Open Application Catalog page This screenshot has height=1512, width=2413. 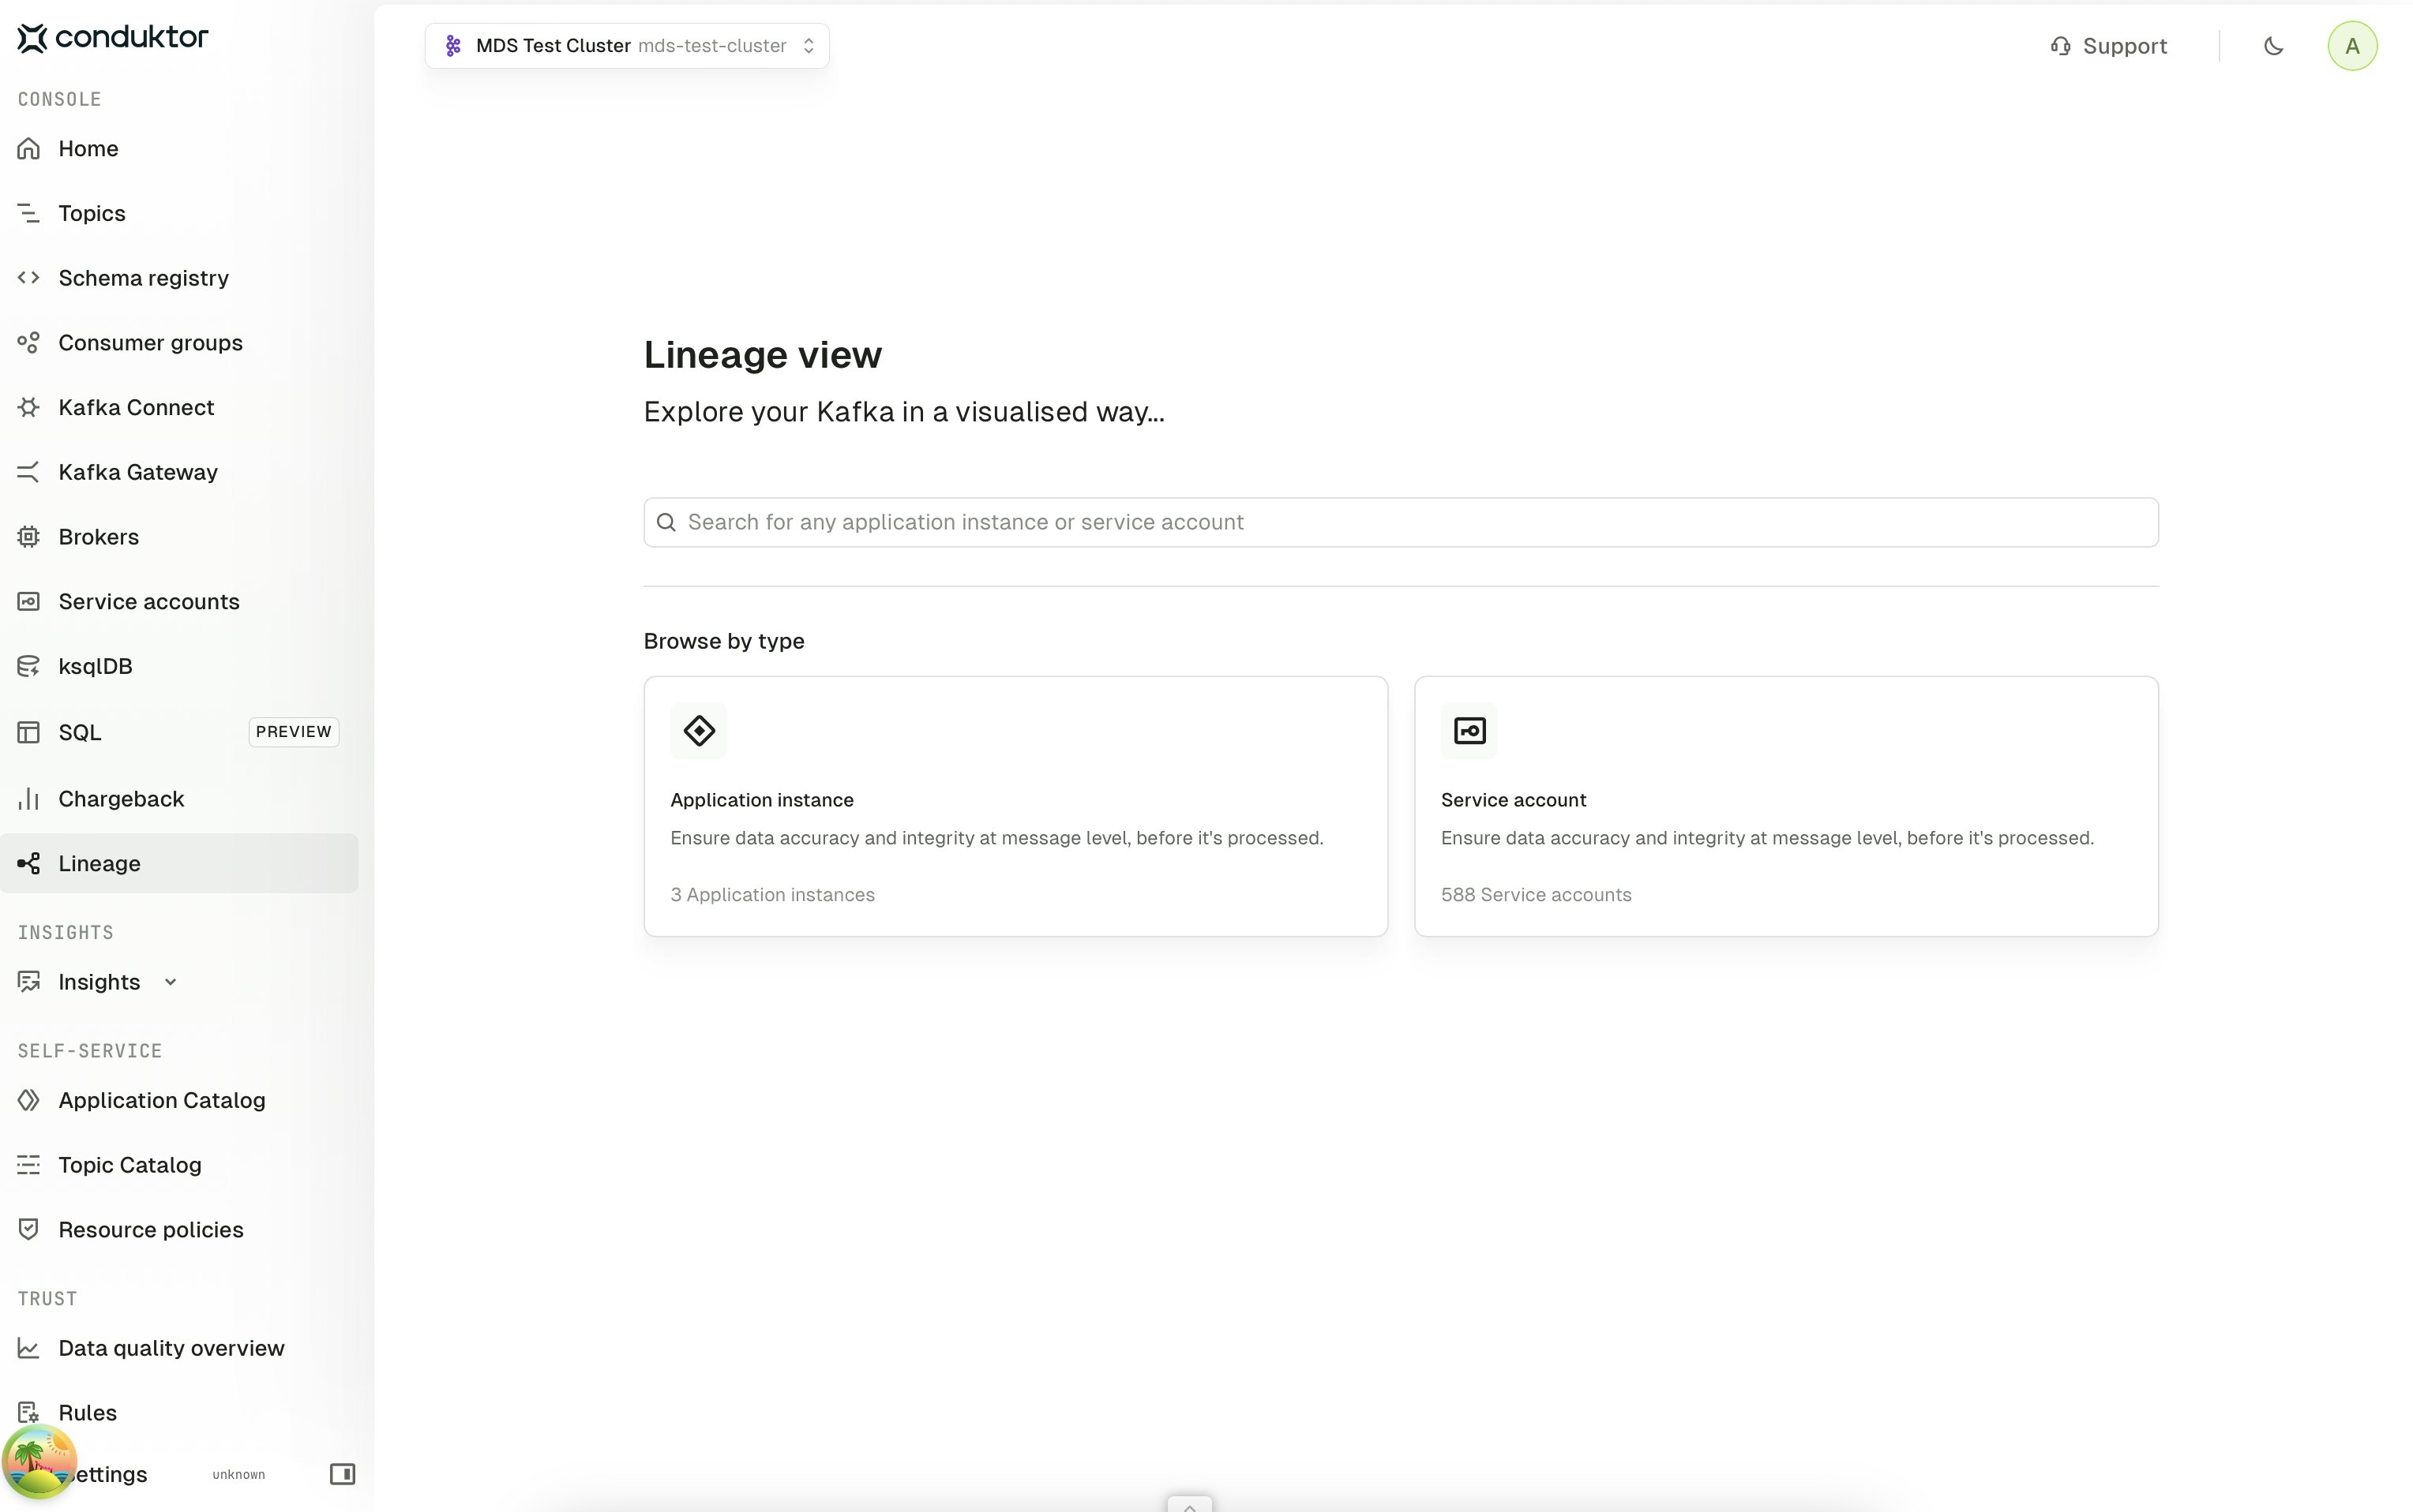click(x=179, y=1100)
